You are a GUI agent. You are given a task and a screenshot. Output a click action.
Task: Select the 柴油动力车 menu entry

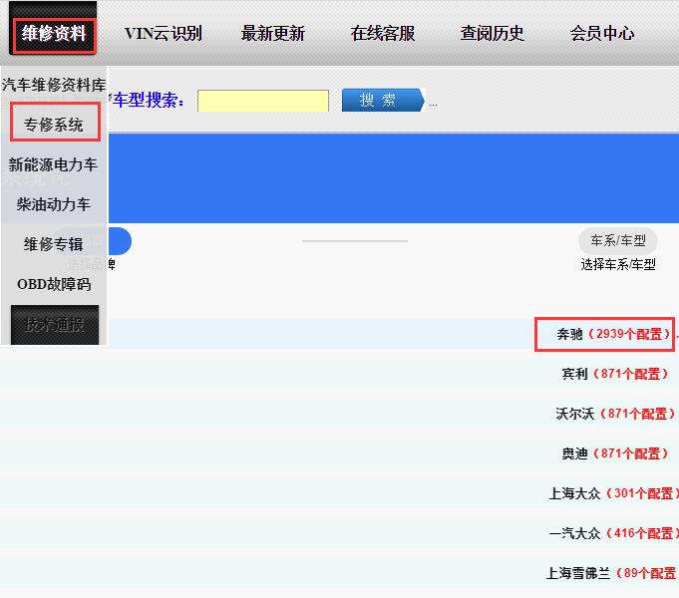click(x=54, y=204)
